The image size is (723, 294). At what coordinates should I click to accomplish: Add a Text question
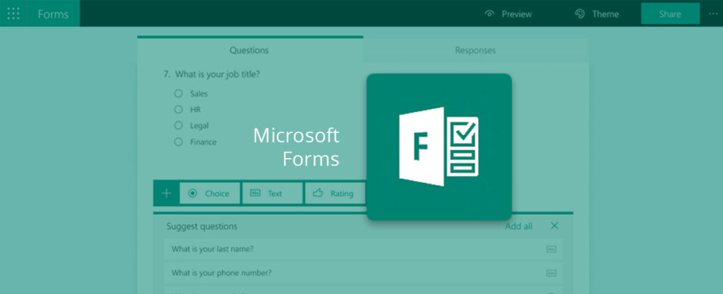[273, 194]
